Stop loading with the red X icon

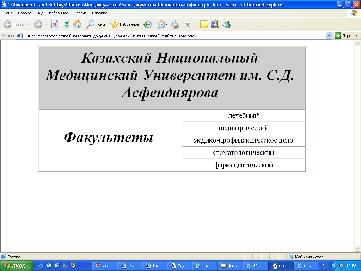[55, 24]
